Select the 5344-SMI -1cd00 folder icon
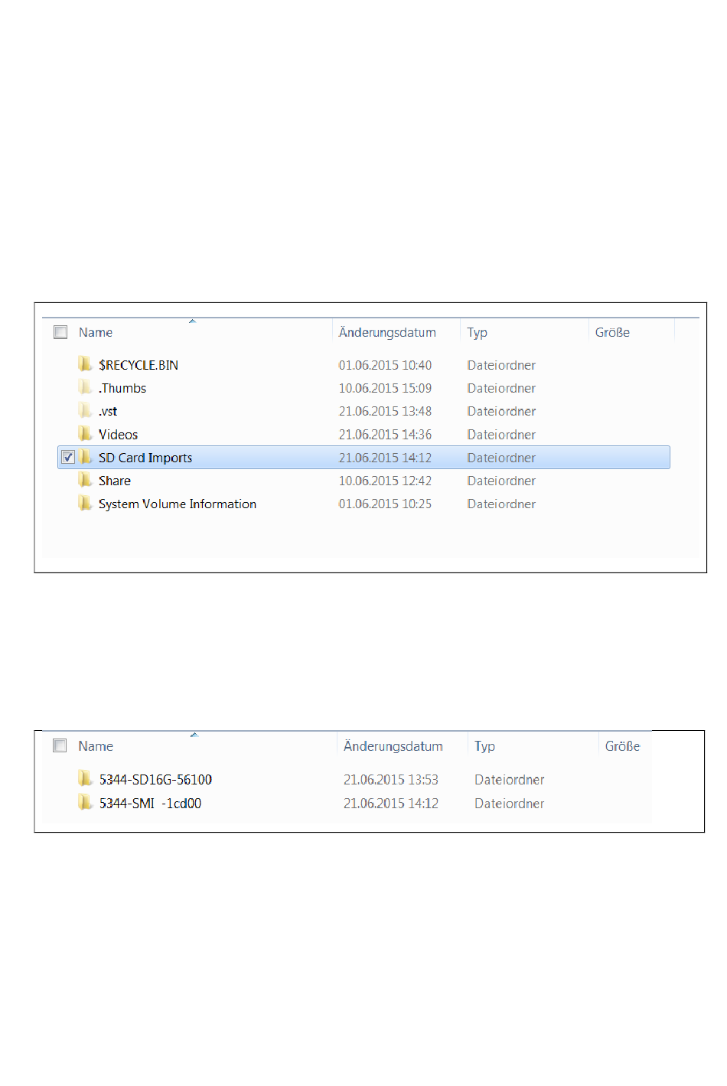 pyautogui.click(x=85, y=803)
